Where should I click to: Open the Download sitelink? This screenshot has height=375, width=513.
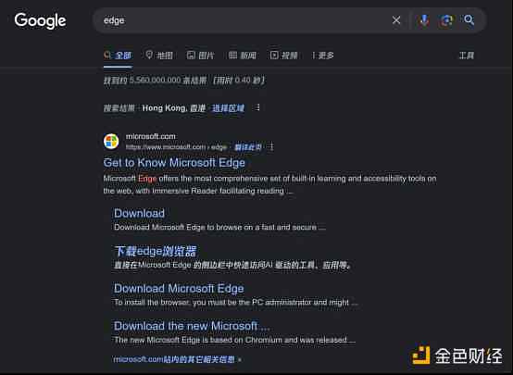pyautogui.click(x=139, y=213)
